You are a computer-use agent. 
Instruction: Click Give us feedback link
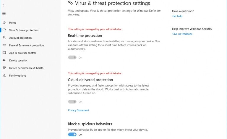pos(182,34)
